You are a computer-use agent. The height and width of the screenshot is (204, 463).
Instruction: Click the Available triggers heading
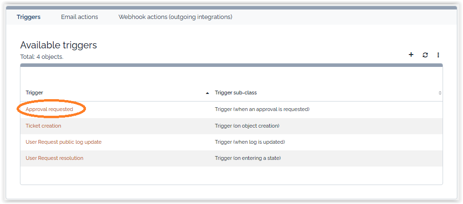point(58,45)
